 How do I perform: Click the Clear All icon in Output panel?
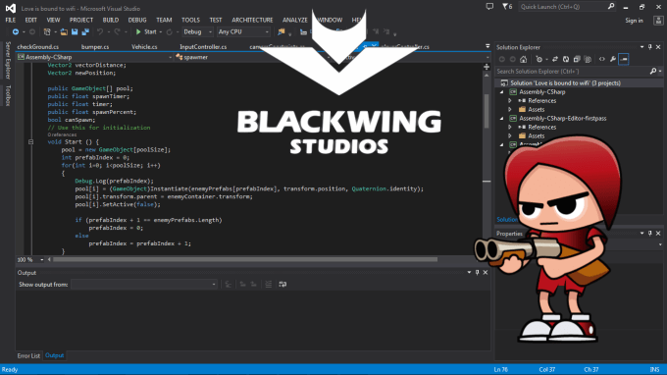tap(269, 285)
